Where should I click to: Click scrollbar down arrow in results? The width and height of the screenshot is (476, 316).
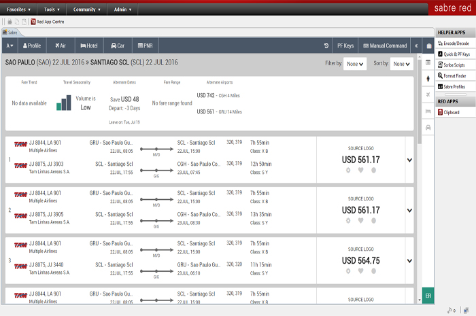pos(420,300)
